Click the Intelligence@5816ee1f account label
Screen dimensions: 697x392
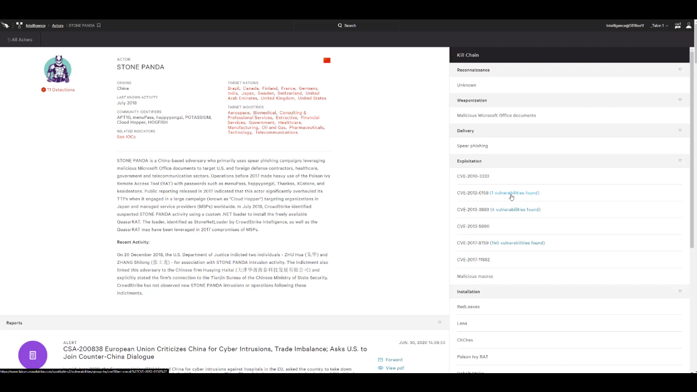pyautogui.click(x=625, y=26)
